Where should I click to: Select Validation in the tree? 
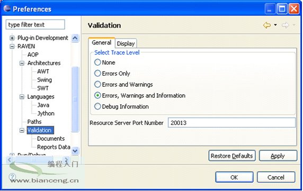(x=40, y=130)
